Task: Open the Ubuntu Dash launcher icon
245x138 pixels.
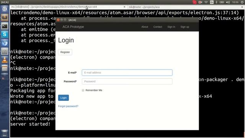Action: (x=5, y=9)
